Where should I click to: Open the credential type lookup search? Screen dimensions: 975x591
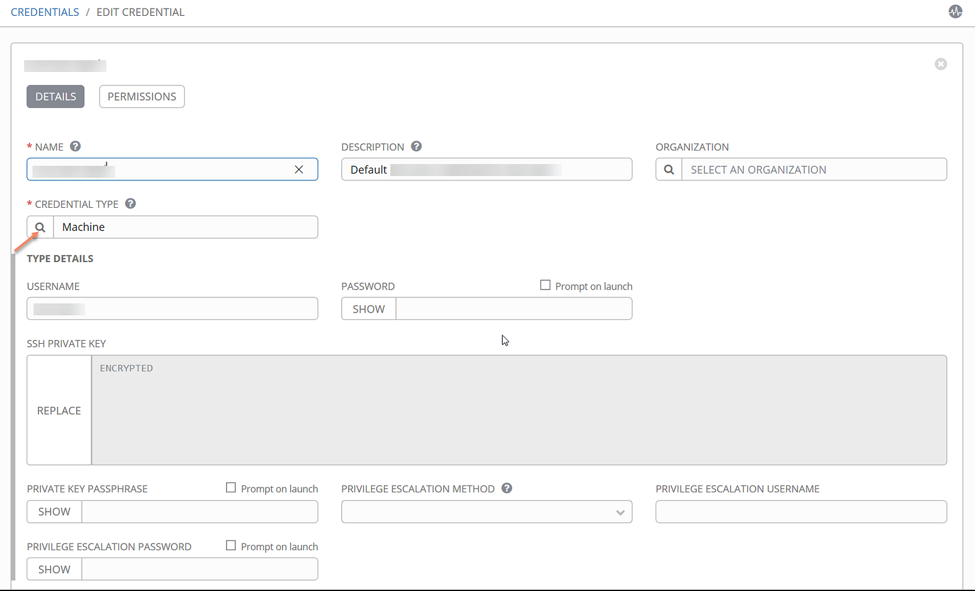point(40,227)
